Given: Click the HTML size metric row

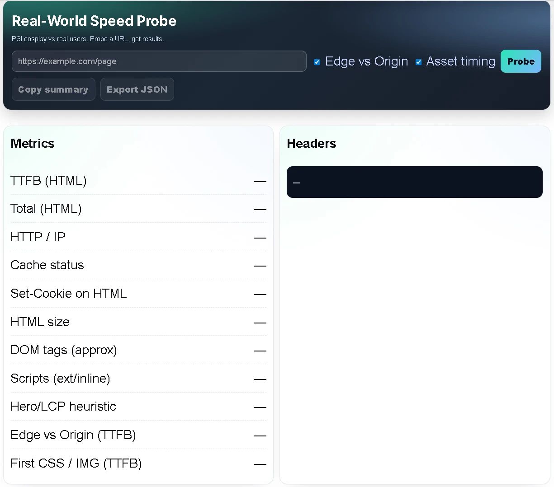Looking at the screenshot, I should [x=138, y=322].
